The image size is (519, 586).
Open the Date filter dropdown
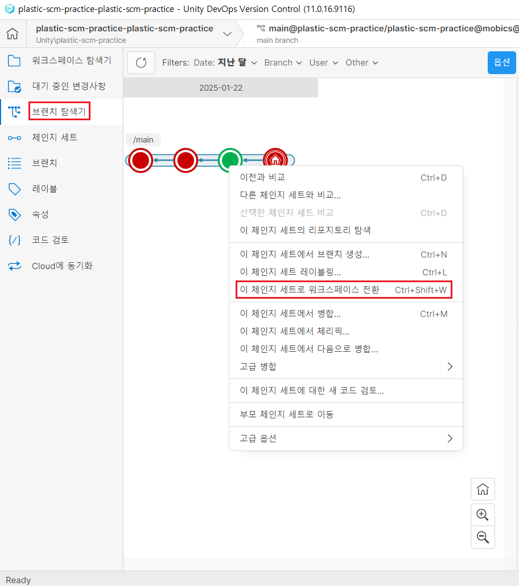click(225, 62)
